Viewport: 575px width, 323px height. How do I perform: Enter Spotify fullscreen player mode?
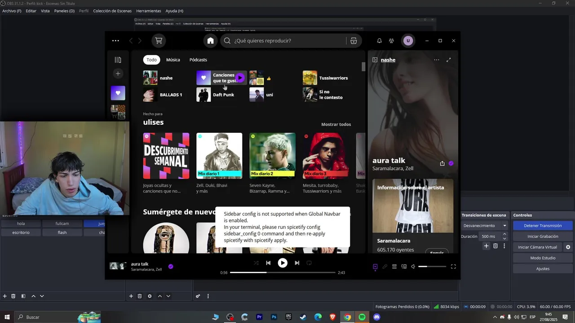coord(453,266)
